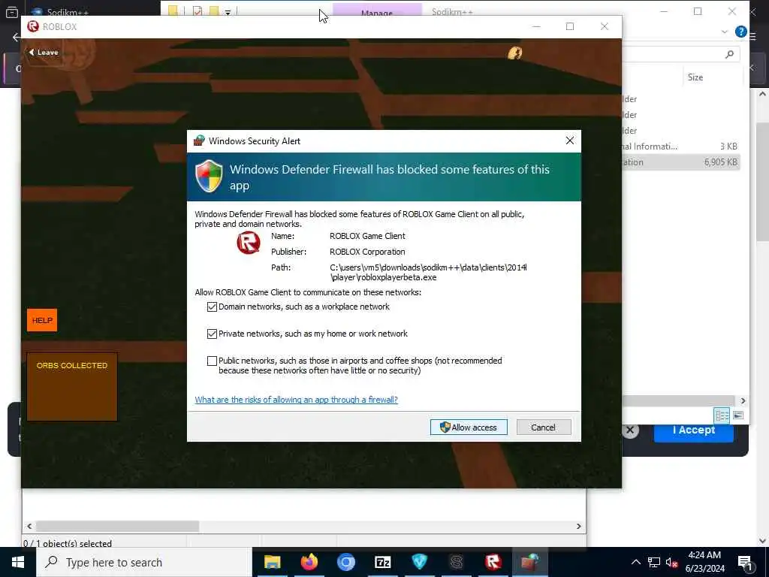Image resolution: width=769 pixels, height=577 pixels.
Task: Open 7-Zip from the taskbar
Action: tap(382, 562)
